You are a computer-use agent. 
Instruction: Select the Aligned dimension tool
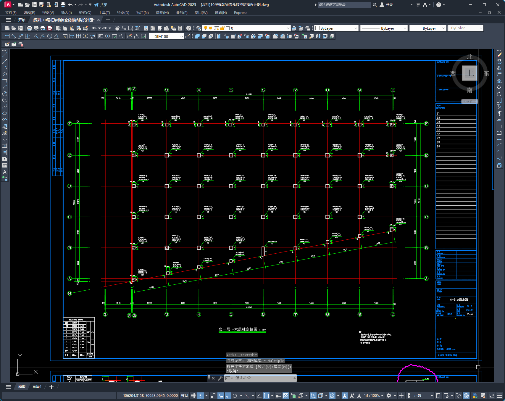pyautogui.click(x=14, y=36)
